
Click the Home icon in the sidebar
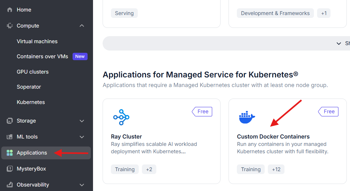[10, 10]
